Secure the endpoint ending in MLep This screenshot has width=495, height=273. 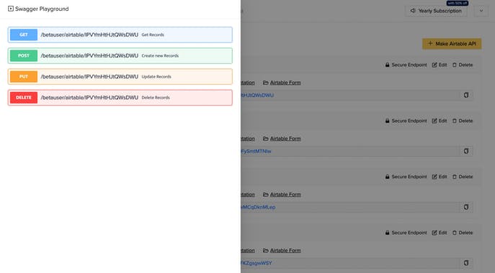406,177
